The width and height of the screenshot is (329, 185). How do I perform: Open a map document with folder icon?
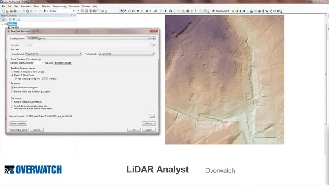pos(7,11)
